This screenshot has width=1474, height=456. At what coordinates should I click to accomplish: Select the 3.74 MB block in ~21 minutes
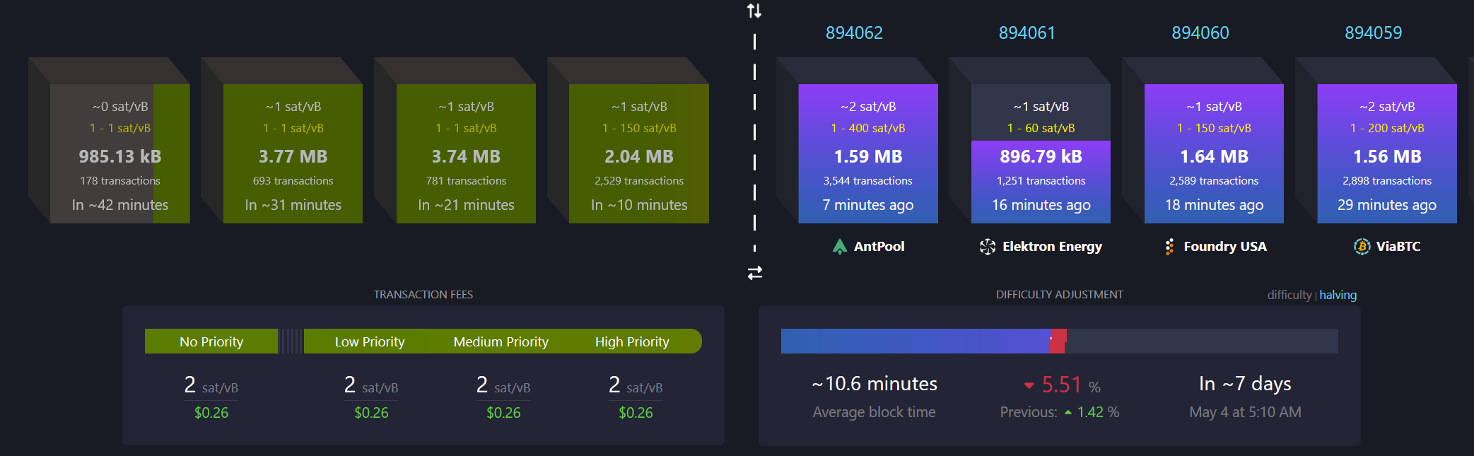point(466,154)
